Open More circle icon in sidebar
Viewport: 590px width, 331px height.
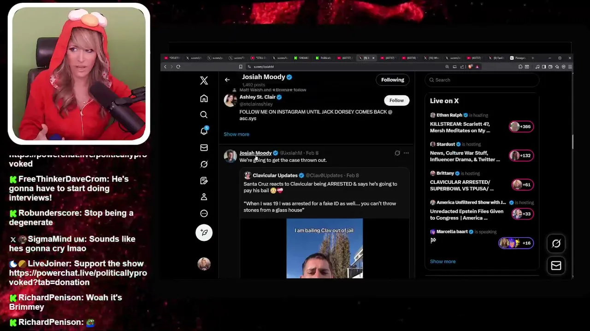tap(204, 213)
